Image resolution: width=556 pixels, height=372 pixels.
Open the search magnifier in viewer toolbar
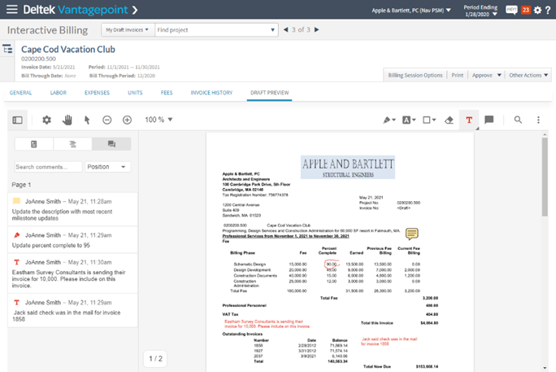(518, 120)
